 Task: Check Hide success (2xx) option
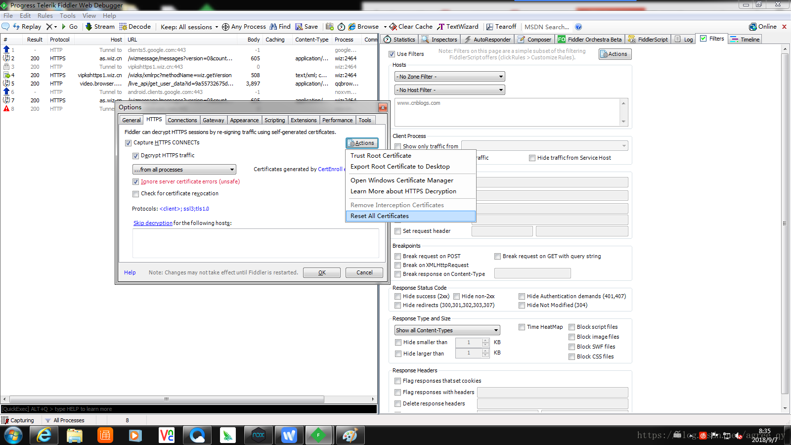[x=397, y=296]
